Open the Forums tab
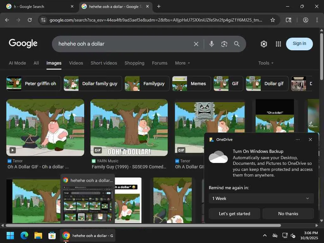 159,63
